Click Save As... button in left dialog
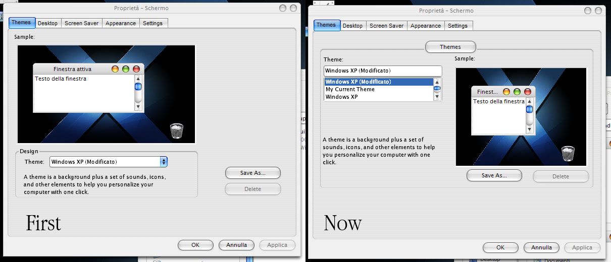Image resolution: width=611 pixels, height=262 pixels. tap(253, 173)
